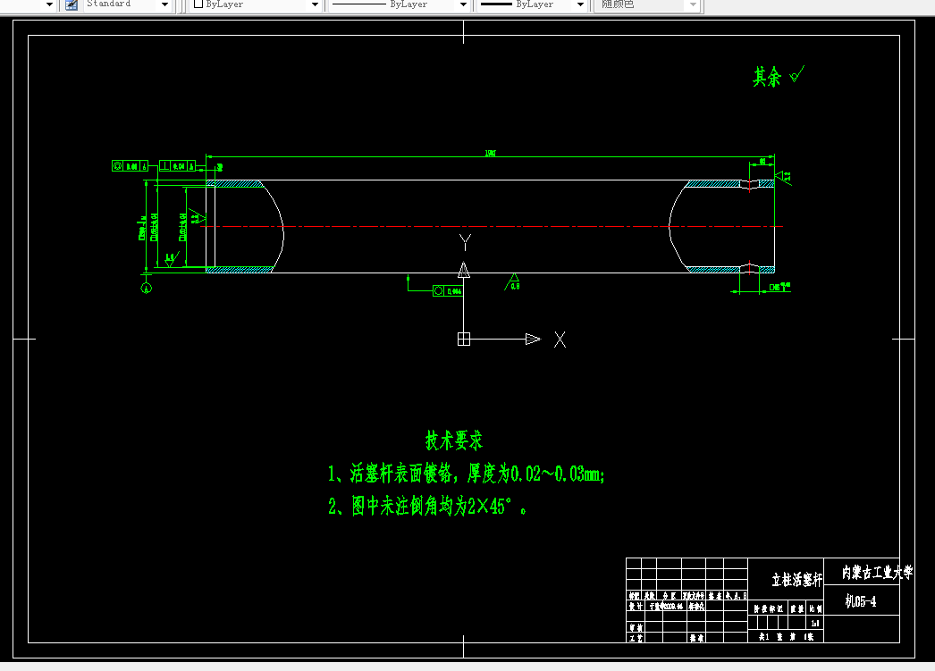935x671 pixels.
Task: Select the concentricity tolerance frame at upper left
Action: (x=130, y=165)
